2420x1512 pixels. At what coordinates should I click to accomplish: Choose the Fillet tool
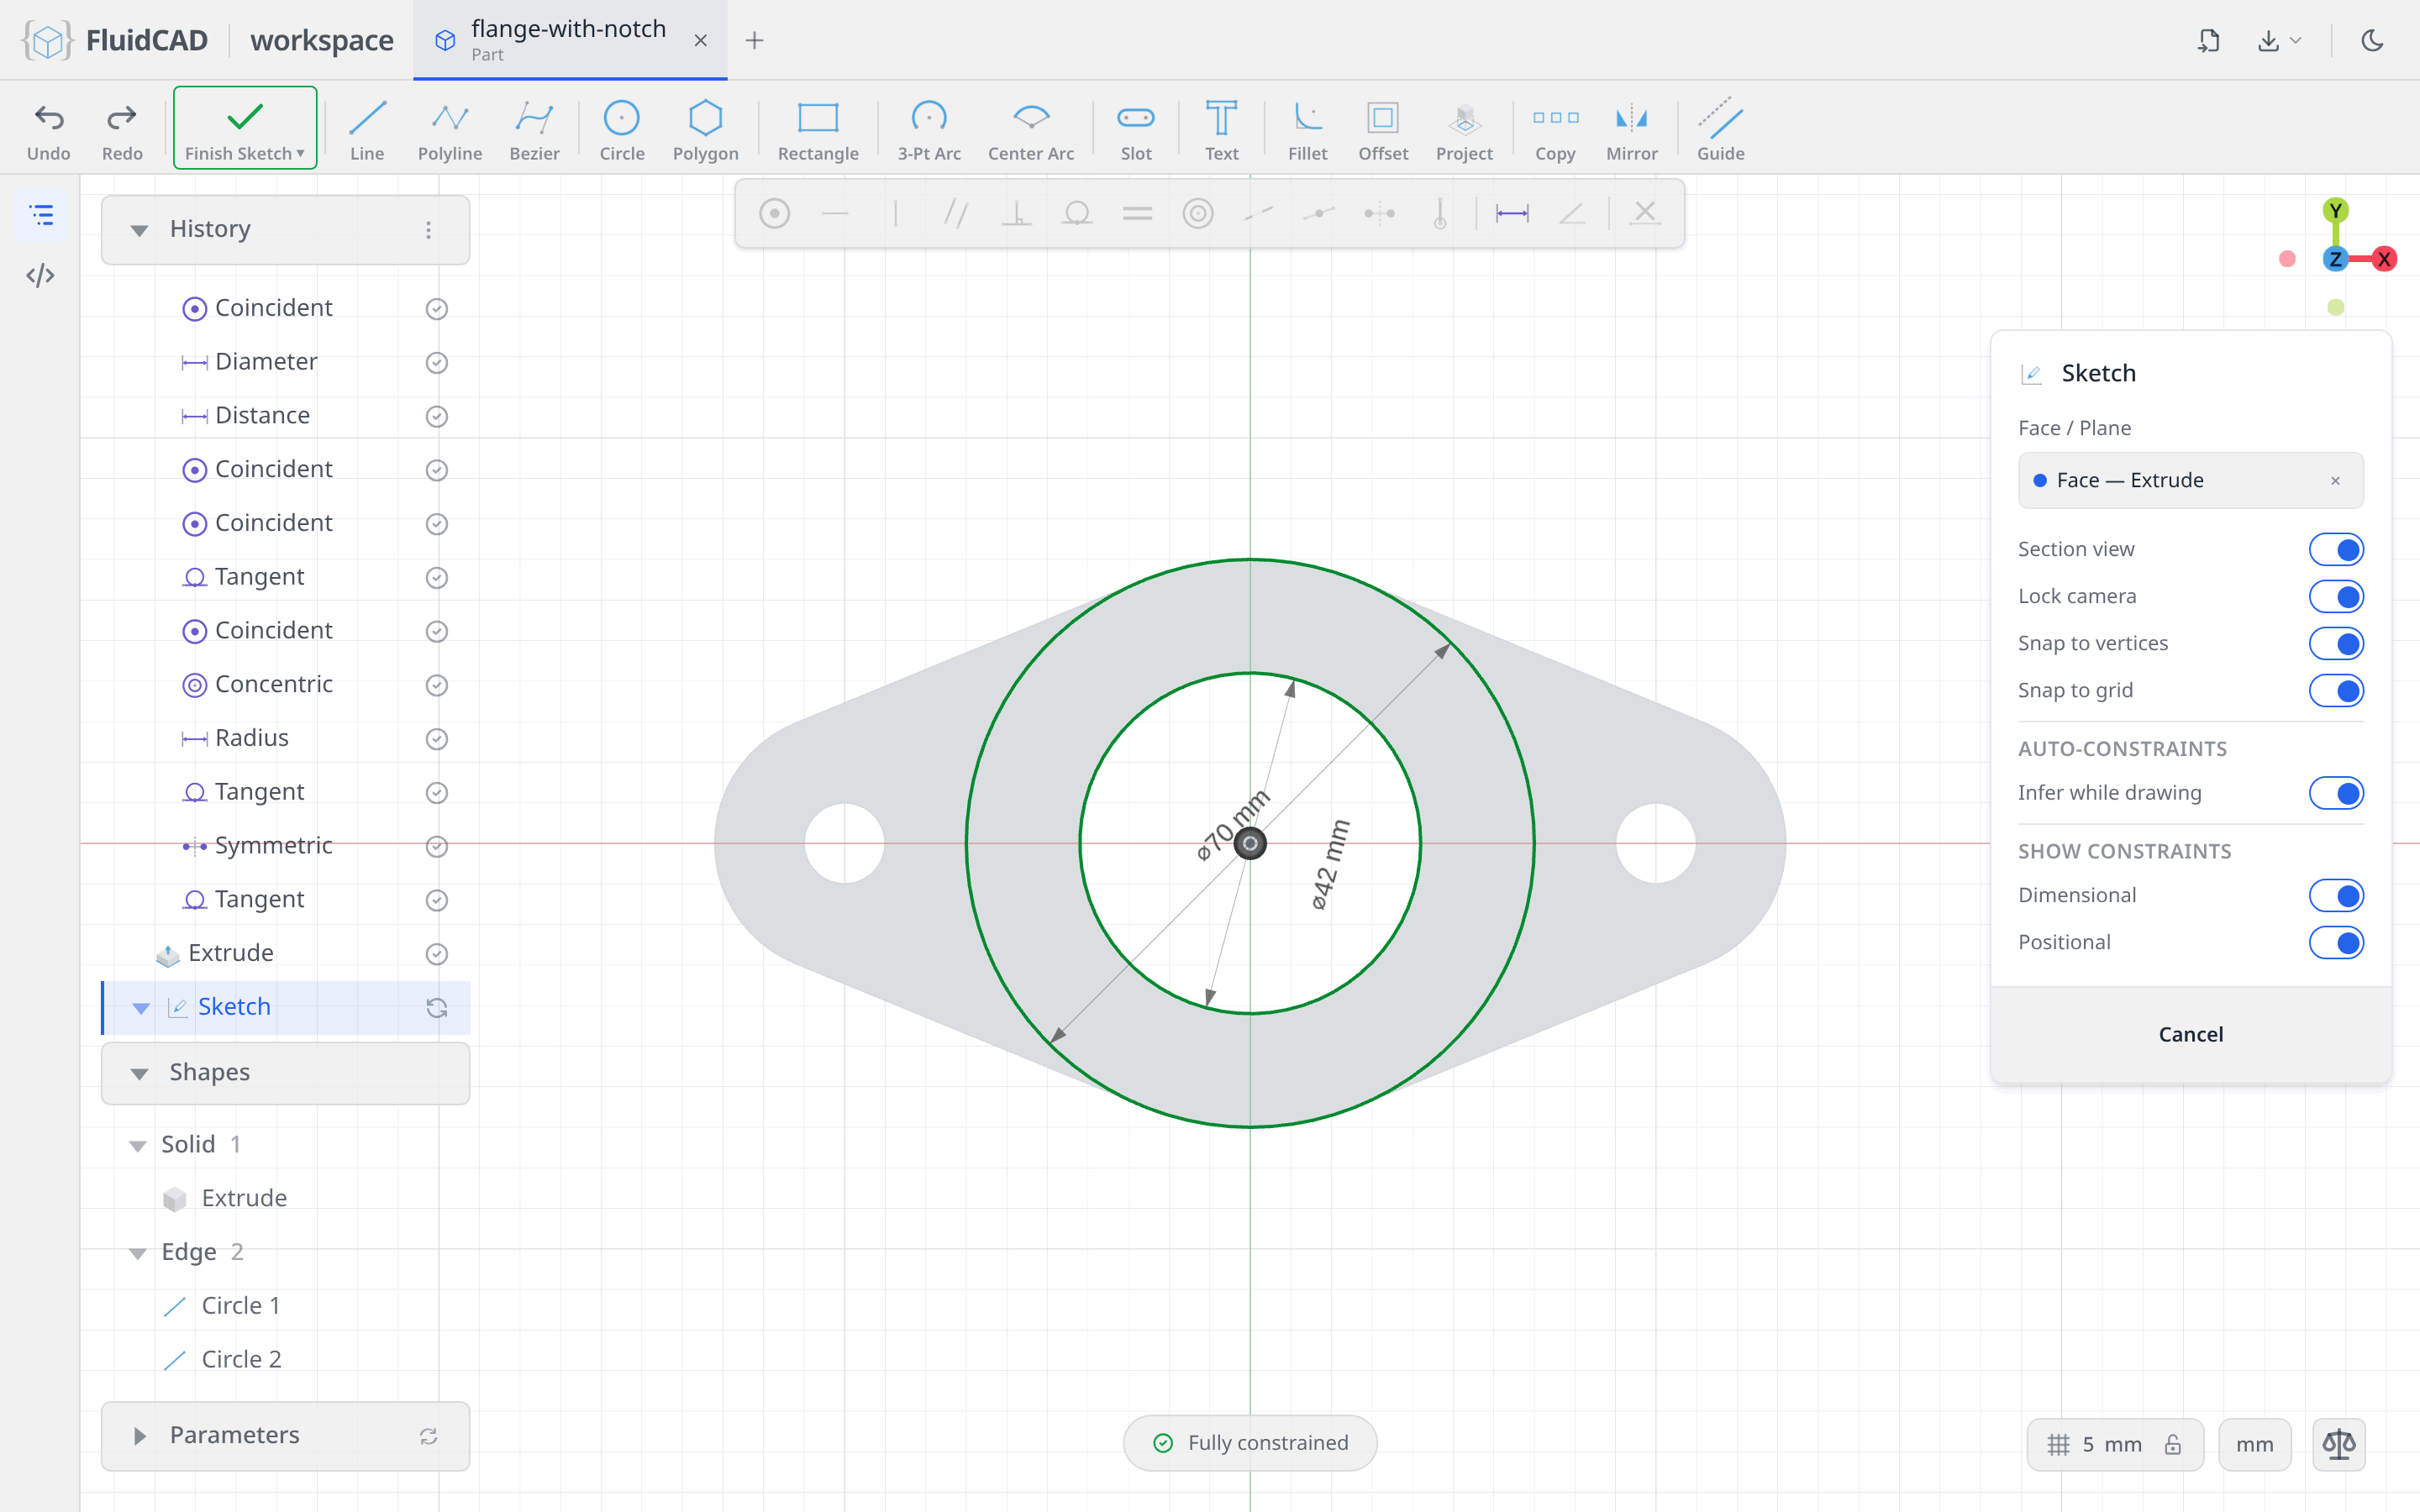(x=1307, y=130)
